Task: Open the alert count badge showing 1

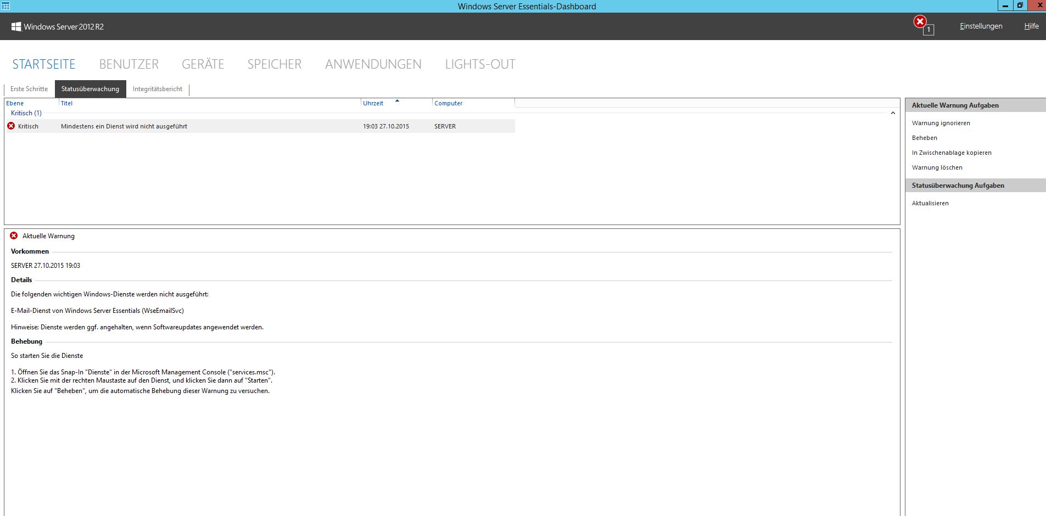Action: pos(928,30)
